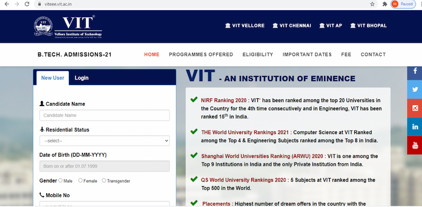Select the Male gender option
This screenshot has width=422, height=207.
(x=61, y=180)
